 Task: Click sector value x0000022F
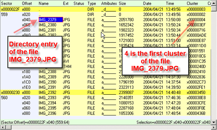(x=10, y=9)
